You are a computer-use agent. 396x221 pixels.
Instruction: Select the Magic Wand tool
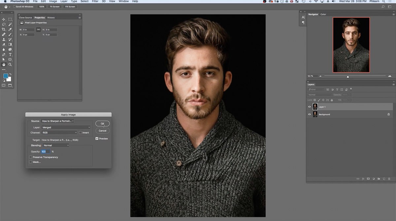10,24
